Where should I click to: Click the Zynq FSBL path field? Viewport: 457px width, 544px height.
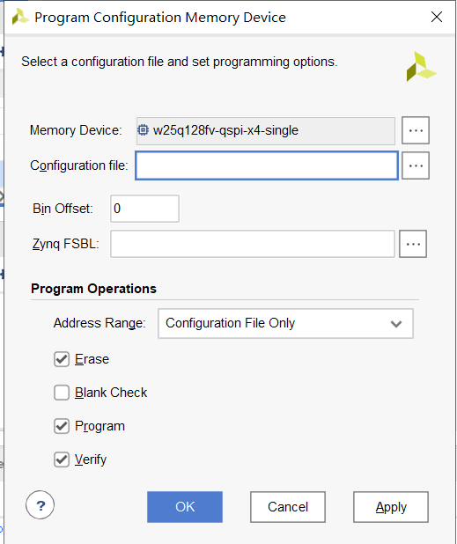253,244
